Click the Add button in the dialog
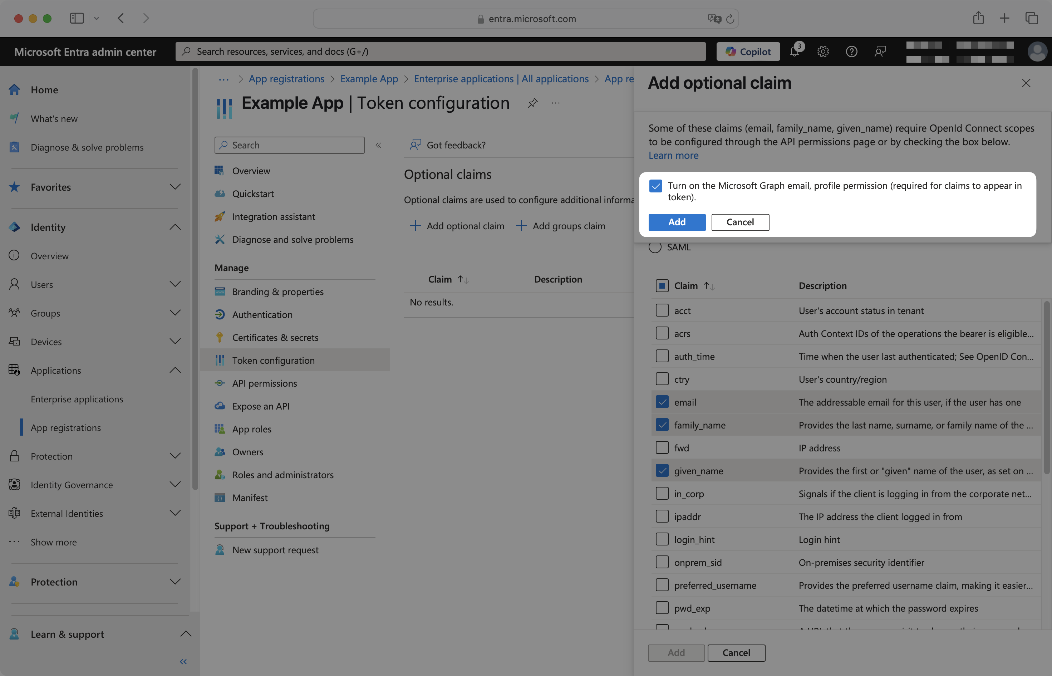Image resolution: width=1052 pixels, height=676 pixels. (676, 222)
